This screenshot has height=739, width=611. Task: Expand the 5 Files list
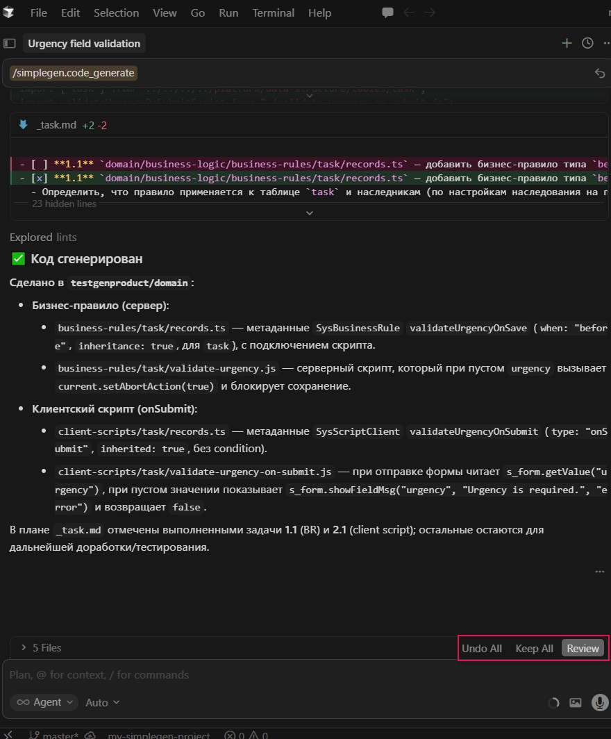pyautogui.click(x=42, y=647)
